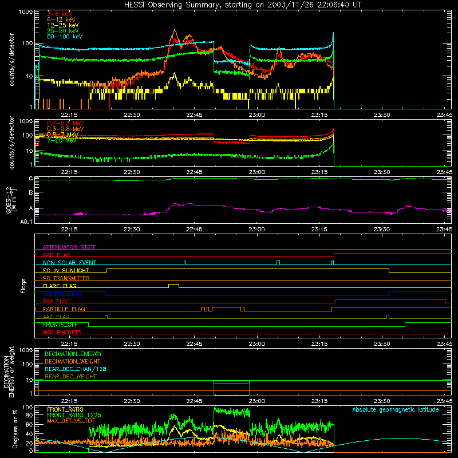Select the ATTENUATOR_STATE flag label
The height and width of the screenshot is (458, 458).
click(69, 247)
